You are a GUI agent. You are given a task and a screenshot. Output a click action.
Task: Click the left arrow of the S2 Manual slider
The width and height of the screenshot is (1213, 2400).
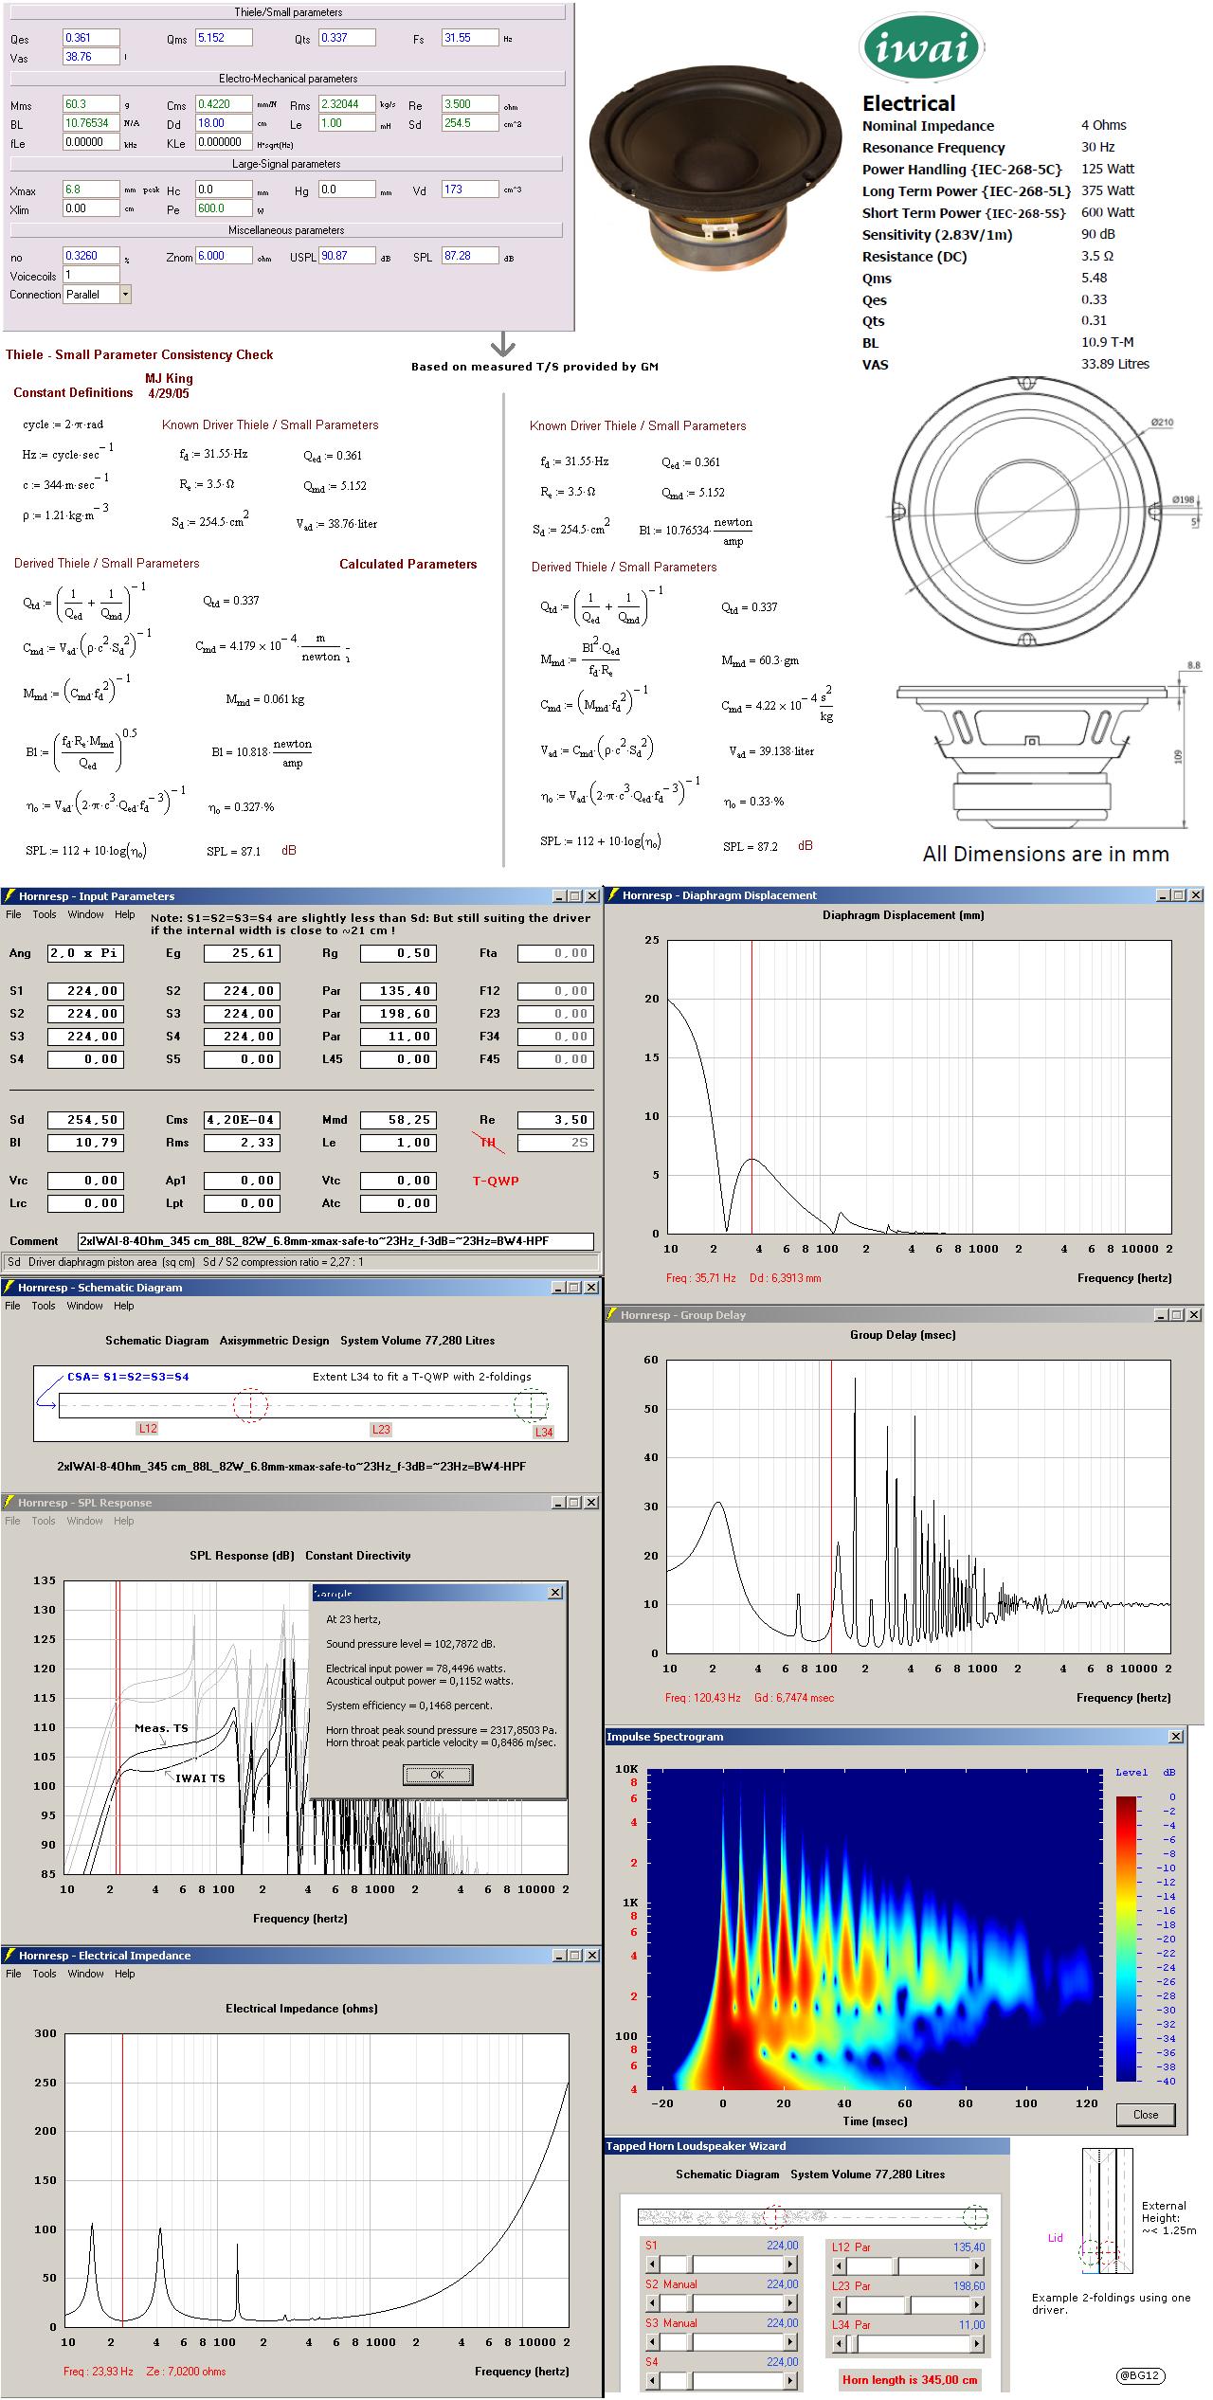[x=652, y=2304]
